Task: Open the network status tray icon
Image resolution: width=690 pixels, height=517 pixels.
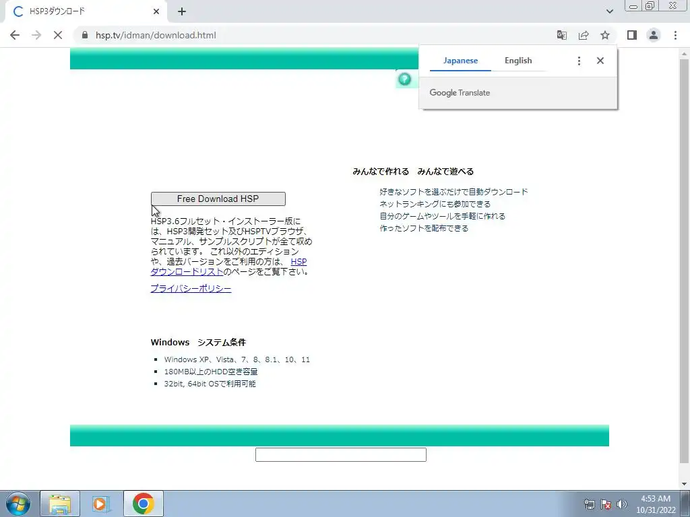Action: 589,504
